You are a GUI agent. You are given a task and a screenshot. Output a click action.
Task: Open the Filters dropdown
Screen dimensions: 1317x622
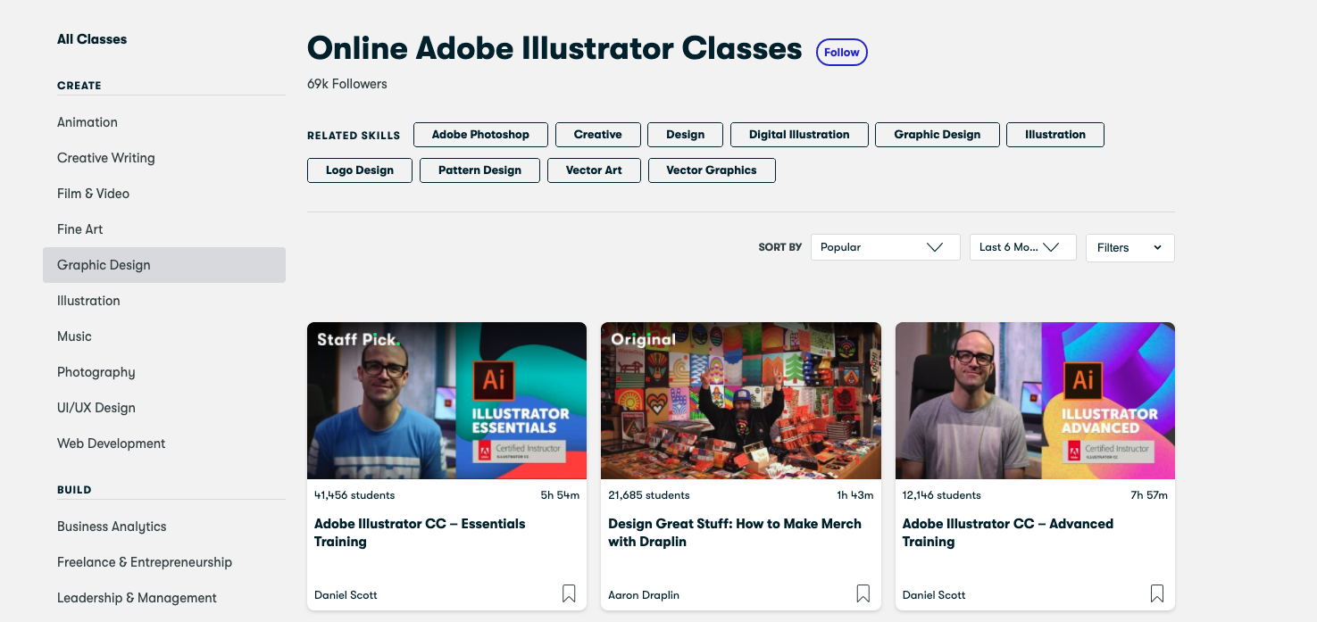[1129, 247]
